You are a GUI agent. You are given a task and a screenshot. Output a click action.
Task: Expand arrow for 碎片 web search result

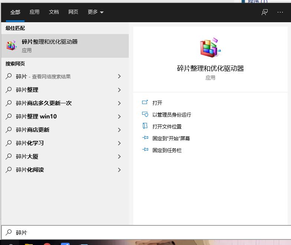point(120,76)
